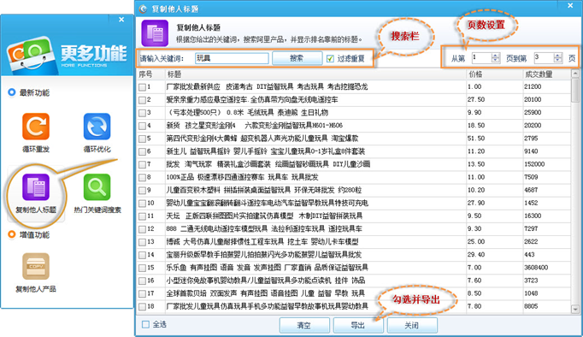This screenshot has width=583, height=337.
Task: Click the end page number field
Action: click(x=544, y=57)
